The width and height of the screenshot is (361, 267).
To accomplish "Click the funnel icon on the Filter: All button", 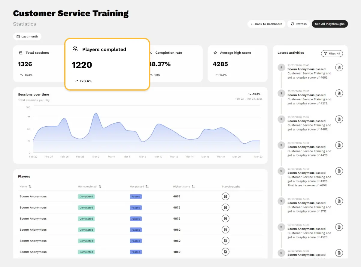I will 325,53.
